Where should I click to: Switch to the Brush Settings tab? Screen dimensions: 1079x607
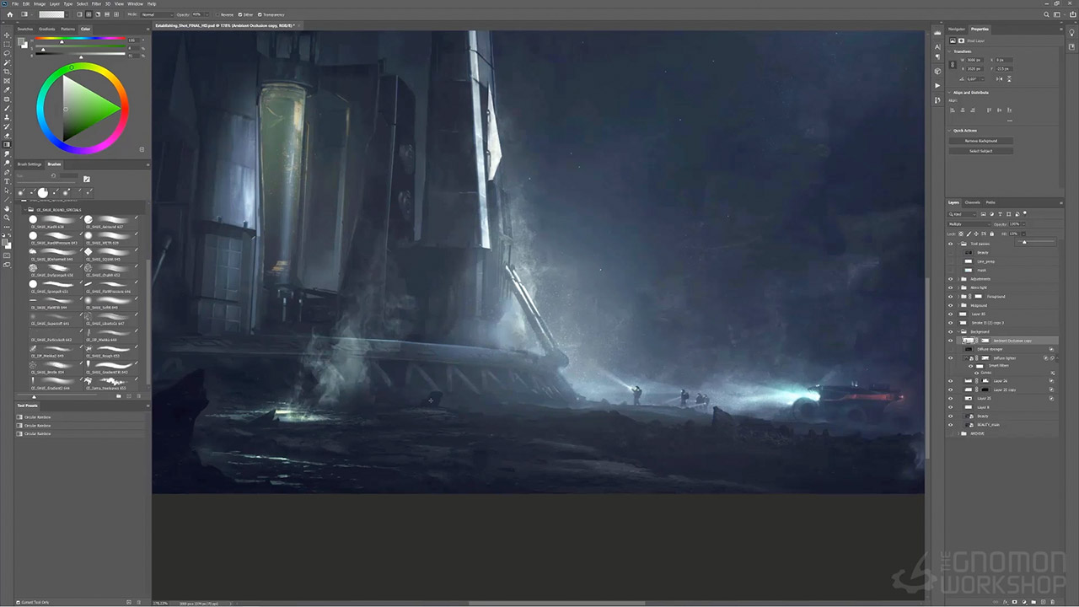coord(29,164)
